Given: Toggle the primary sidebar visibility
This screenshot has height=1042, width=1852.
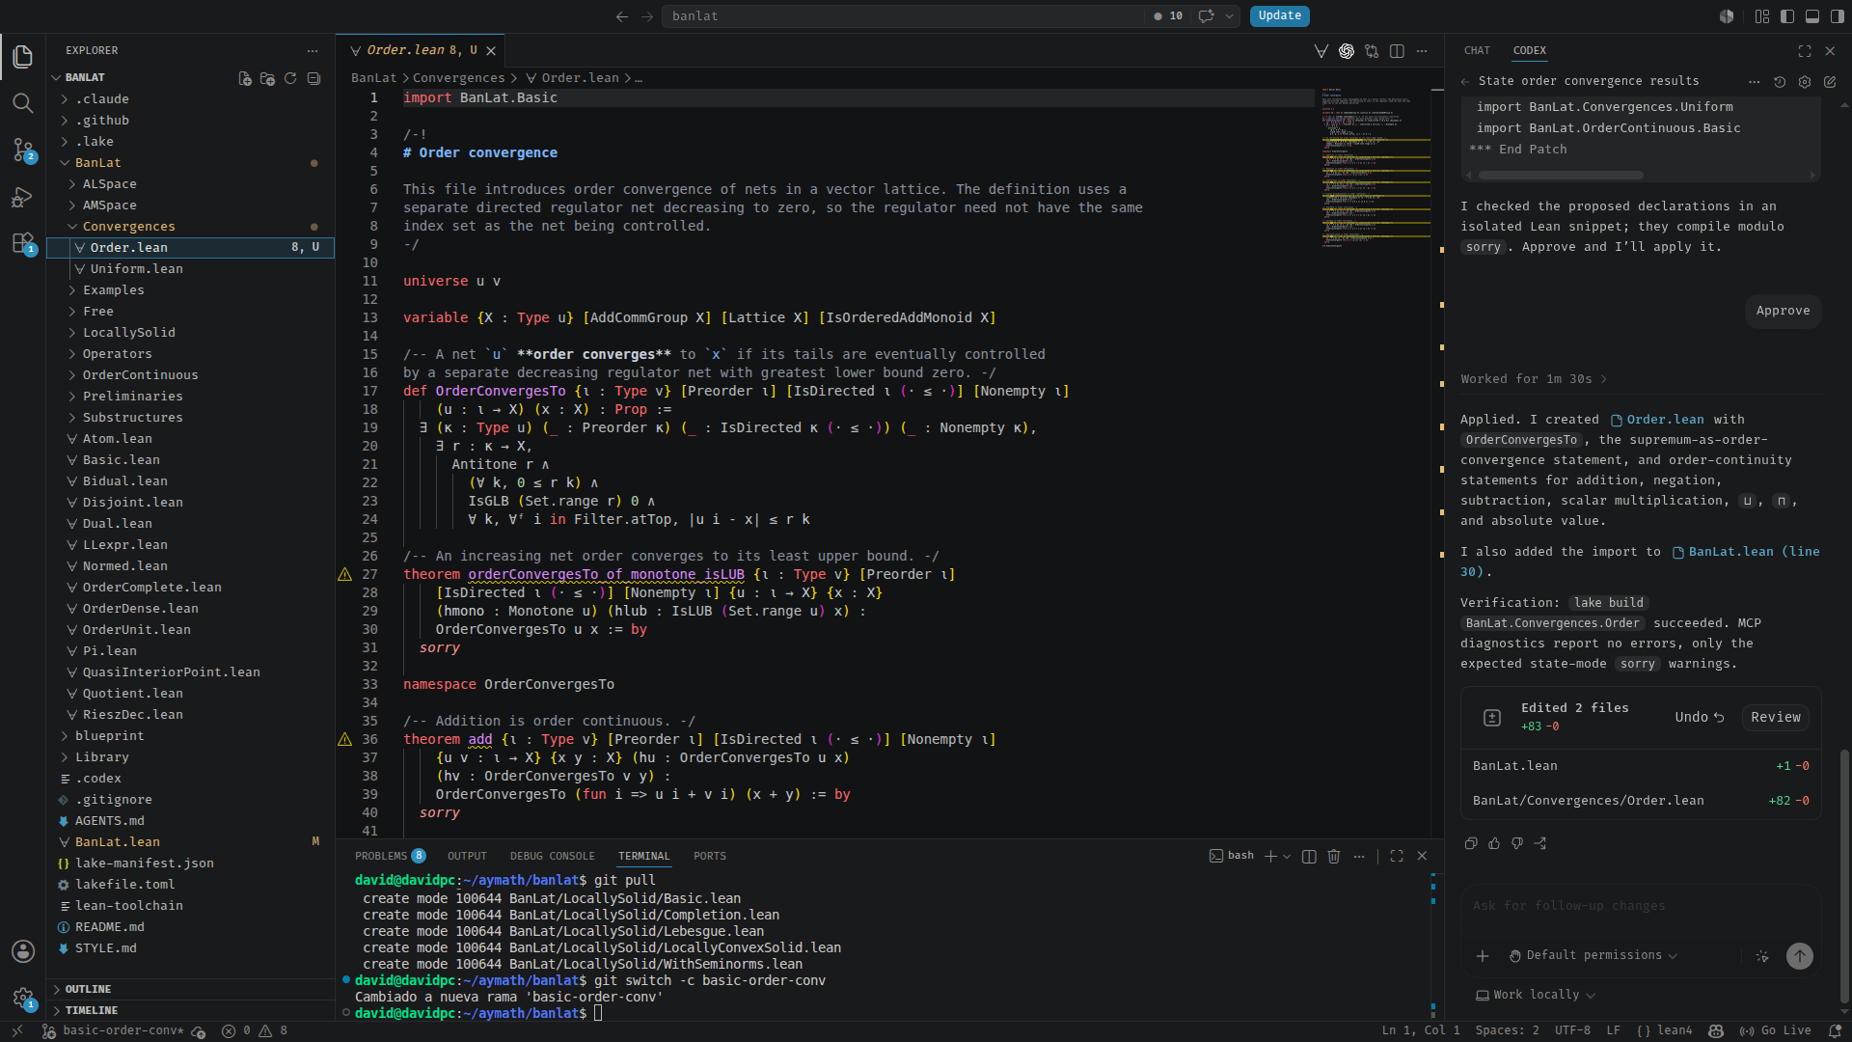Looking at the screenshot, I should click(1787, 16).
